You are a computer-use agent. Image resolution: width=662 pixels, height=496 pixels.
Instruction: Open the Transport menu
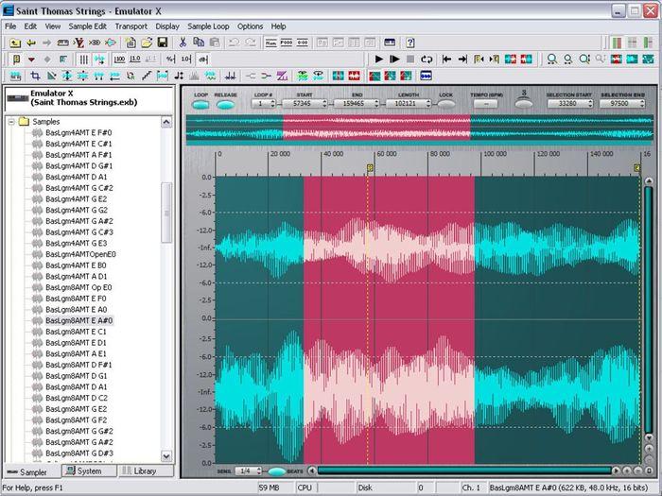coord(131,26)
